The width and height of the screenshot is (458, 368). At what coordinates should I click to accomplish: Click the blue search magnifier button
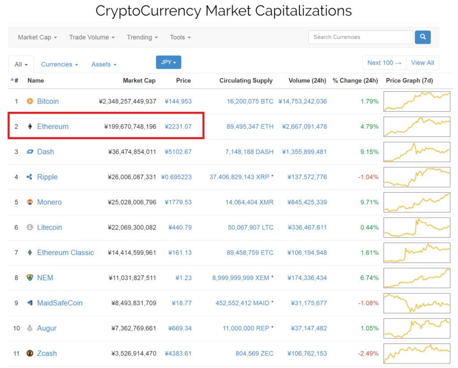pyautogui.click(x=423, y=37)
